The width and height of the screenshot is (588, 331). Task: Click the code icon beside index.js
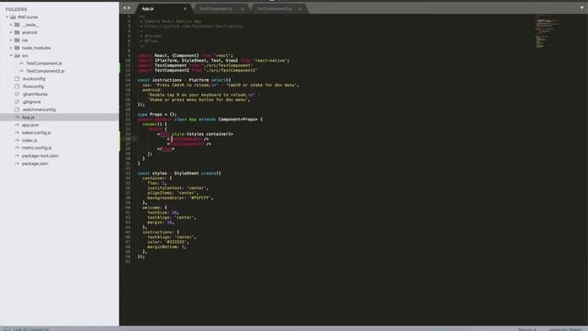[17, 141]
